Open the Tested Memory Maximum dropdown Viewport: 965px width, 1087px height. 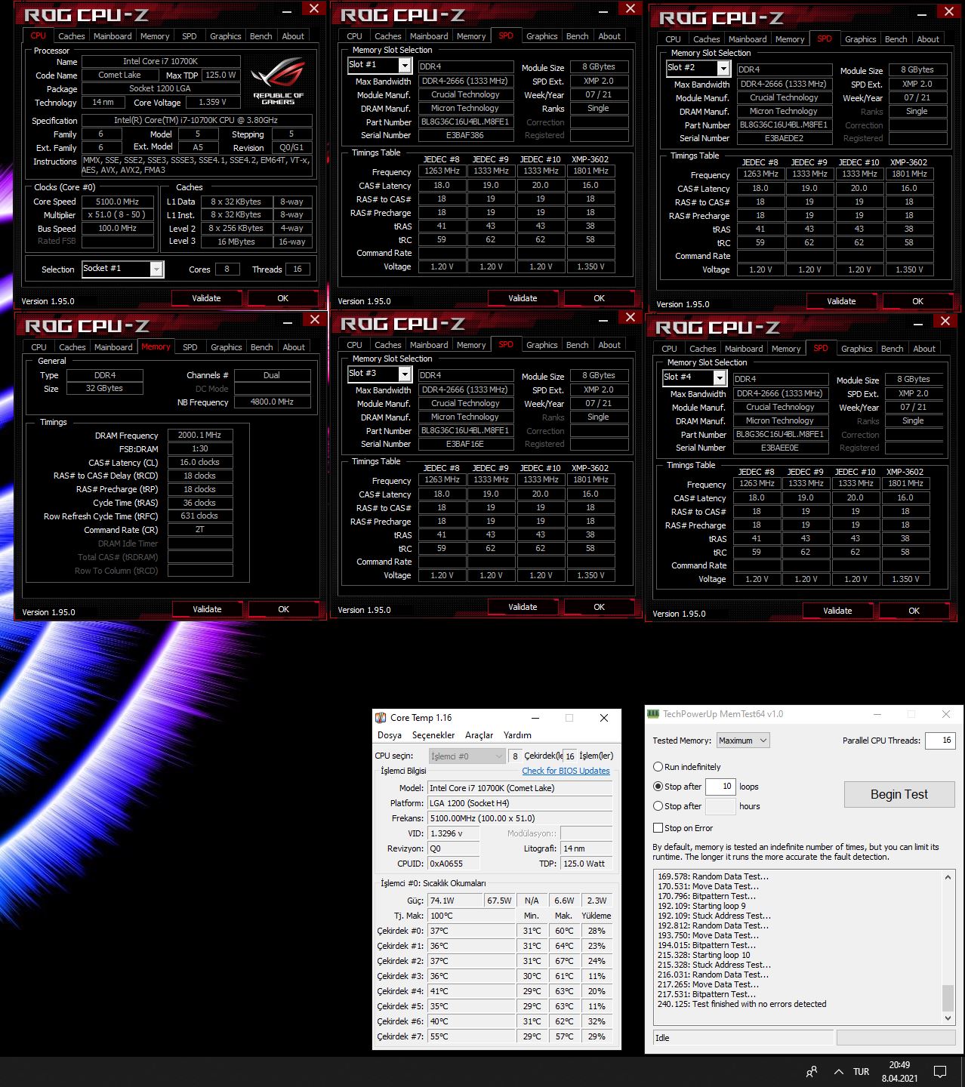coord(743,741)
